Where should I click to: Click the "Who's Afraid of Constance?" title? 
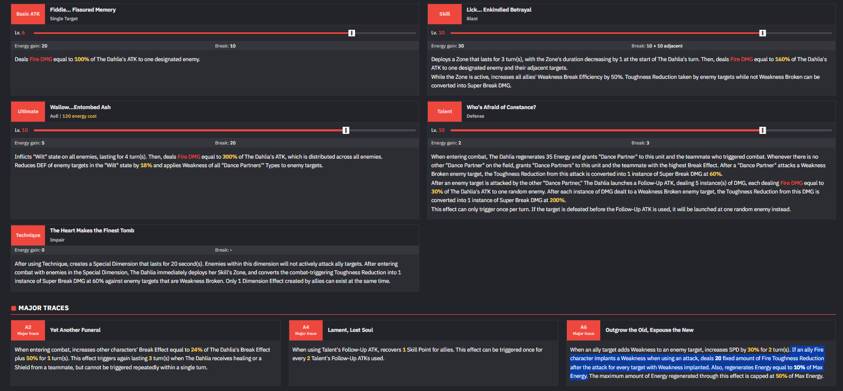[501, 107]
